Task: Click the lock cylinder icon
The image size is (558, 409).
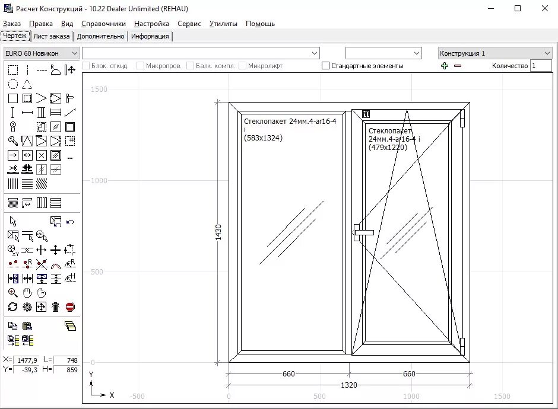Action: pos(13,127)
